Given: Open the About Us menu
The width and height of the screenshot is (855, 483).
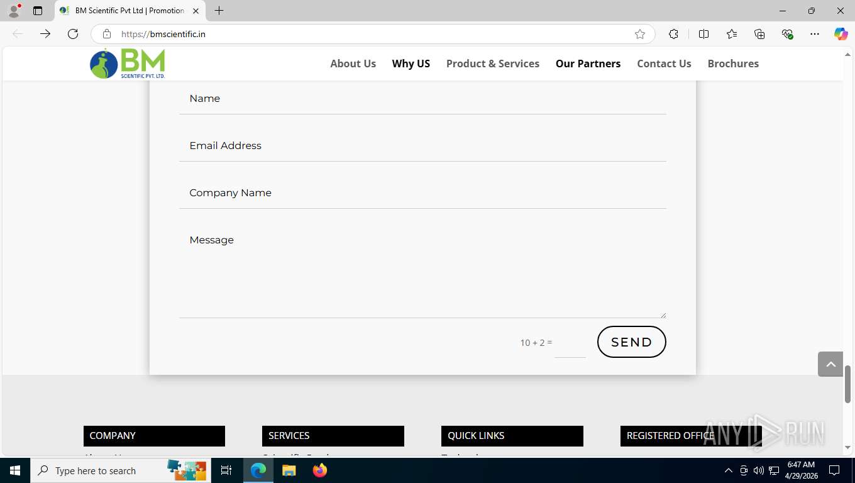Looking at the screenshot, I should click(x=353, y=64).
